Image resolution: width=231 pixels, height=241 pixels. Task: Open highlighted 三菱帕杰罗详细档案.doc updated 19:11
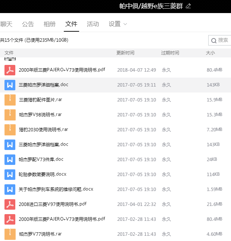coord(44,85)
